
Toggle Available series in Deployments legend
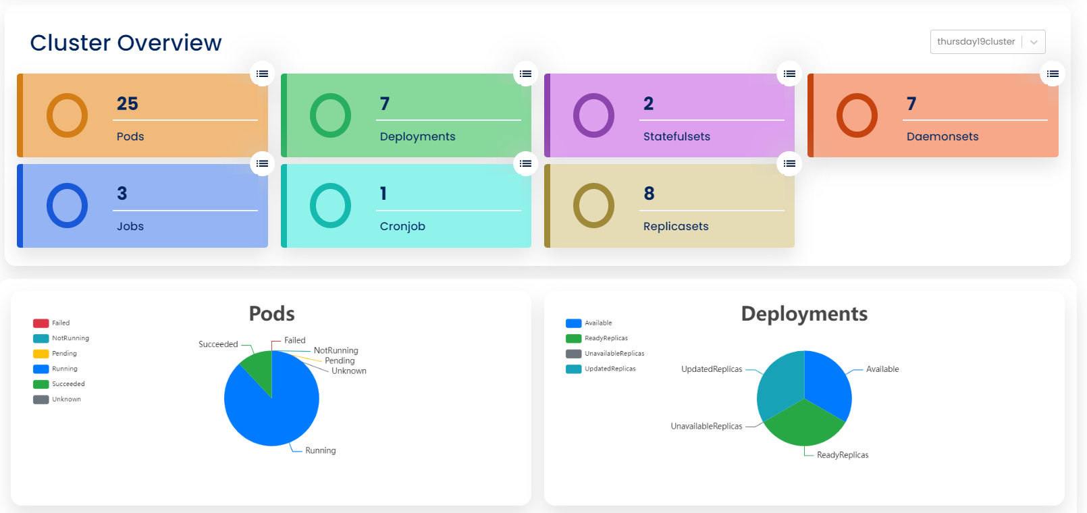click(589, 323)
